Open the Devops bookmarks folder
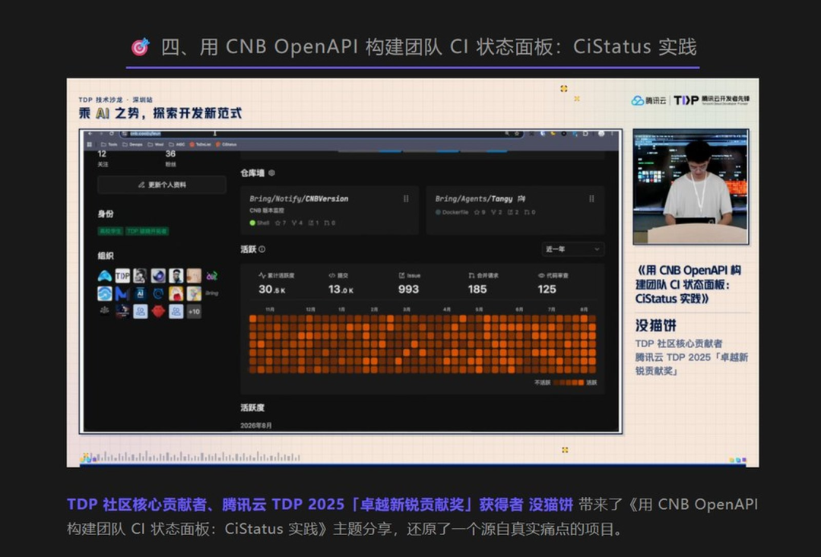The height and width of the screenshot is (557, 821). (132, 144)
